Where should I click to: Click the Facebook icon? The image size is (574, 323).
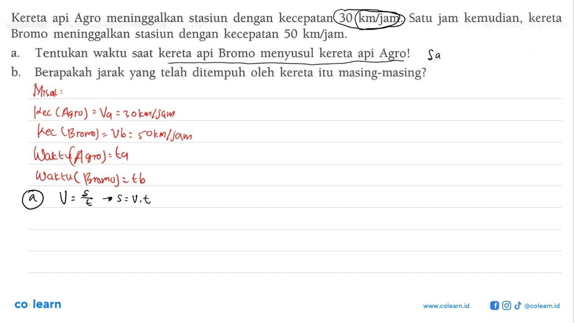click(x=495, y=306)
